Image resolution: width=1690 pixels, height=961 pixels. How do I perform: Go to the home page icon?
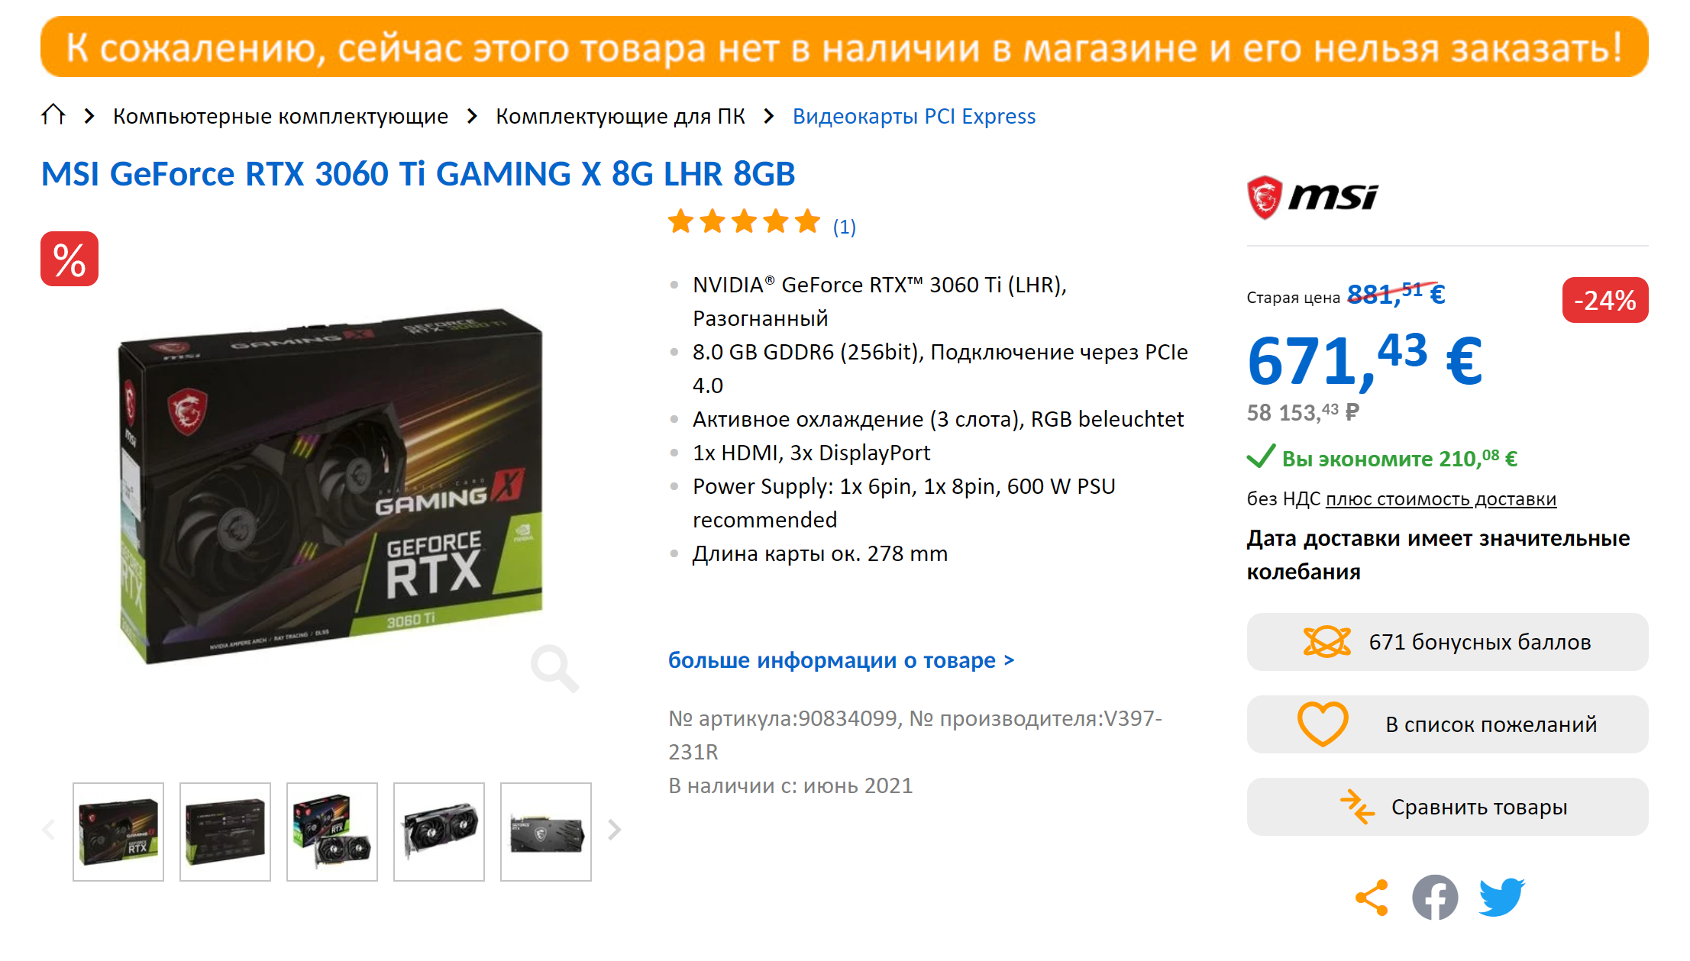[x=53, y=115]
